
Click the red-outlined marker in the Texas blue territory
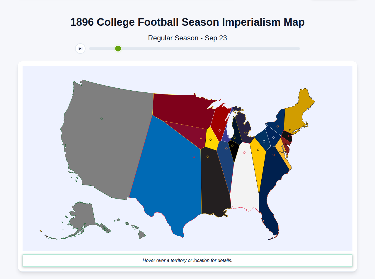[x=194, y=157]
